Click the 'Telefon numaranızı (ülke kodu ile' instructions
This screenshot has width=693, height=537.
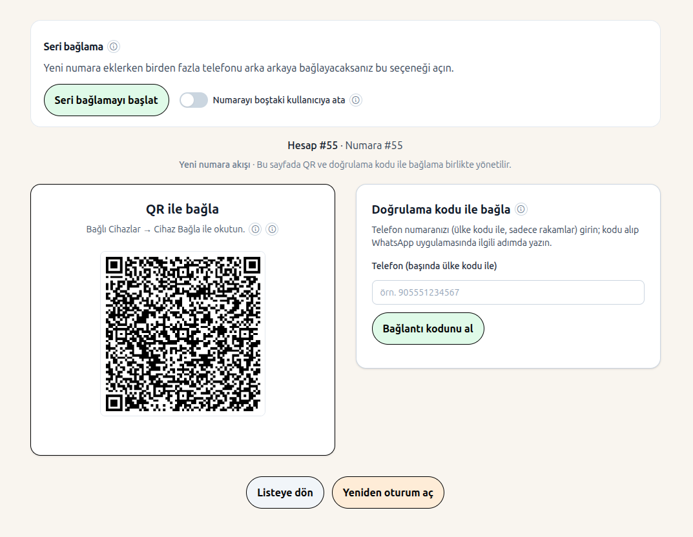point(505,236)
